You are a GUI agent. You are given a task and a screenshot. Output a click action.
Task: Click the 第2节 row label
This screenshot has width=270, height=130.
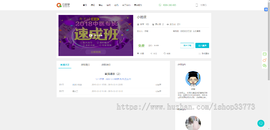click(61, 91)
